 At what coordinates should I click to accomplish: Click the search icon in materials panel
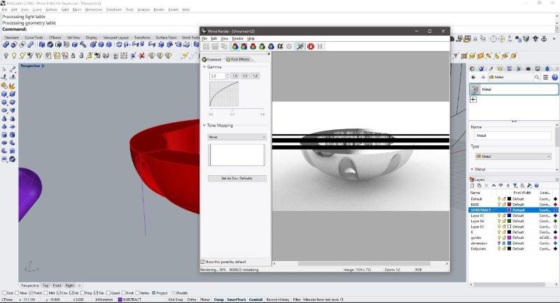[537, 77]
